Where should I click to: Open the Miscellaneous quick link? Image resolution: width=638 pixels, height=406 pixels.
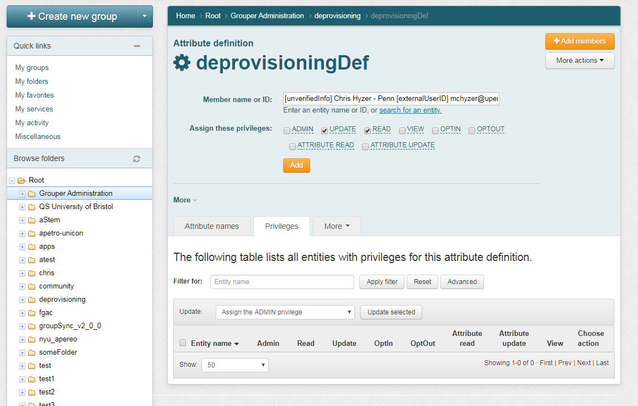(38, 137)
